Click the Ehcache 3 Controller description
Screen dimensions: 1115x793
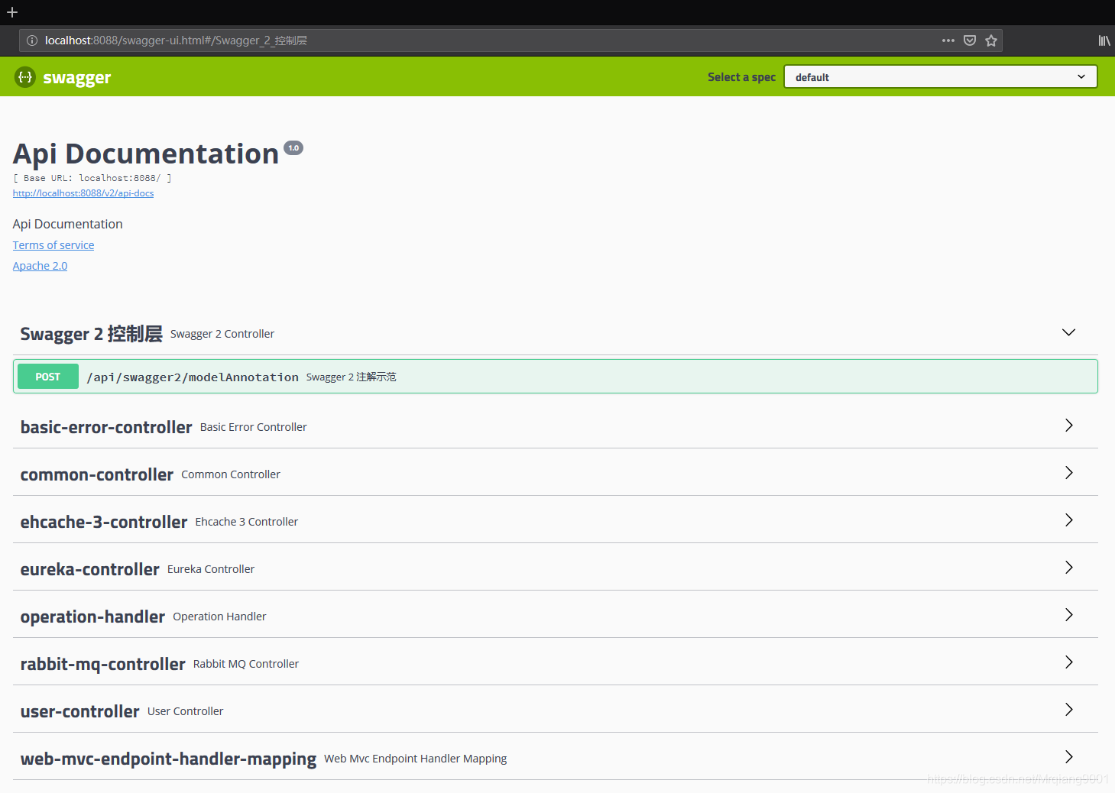[247, 522]
